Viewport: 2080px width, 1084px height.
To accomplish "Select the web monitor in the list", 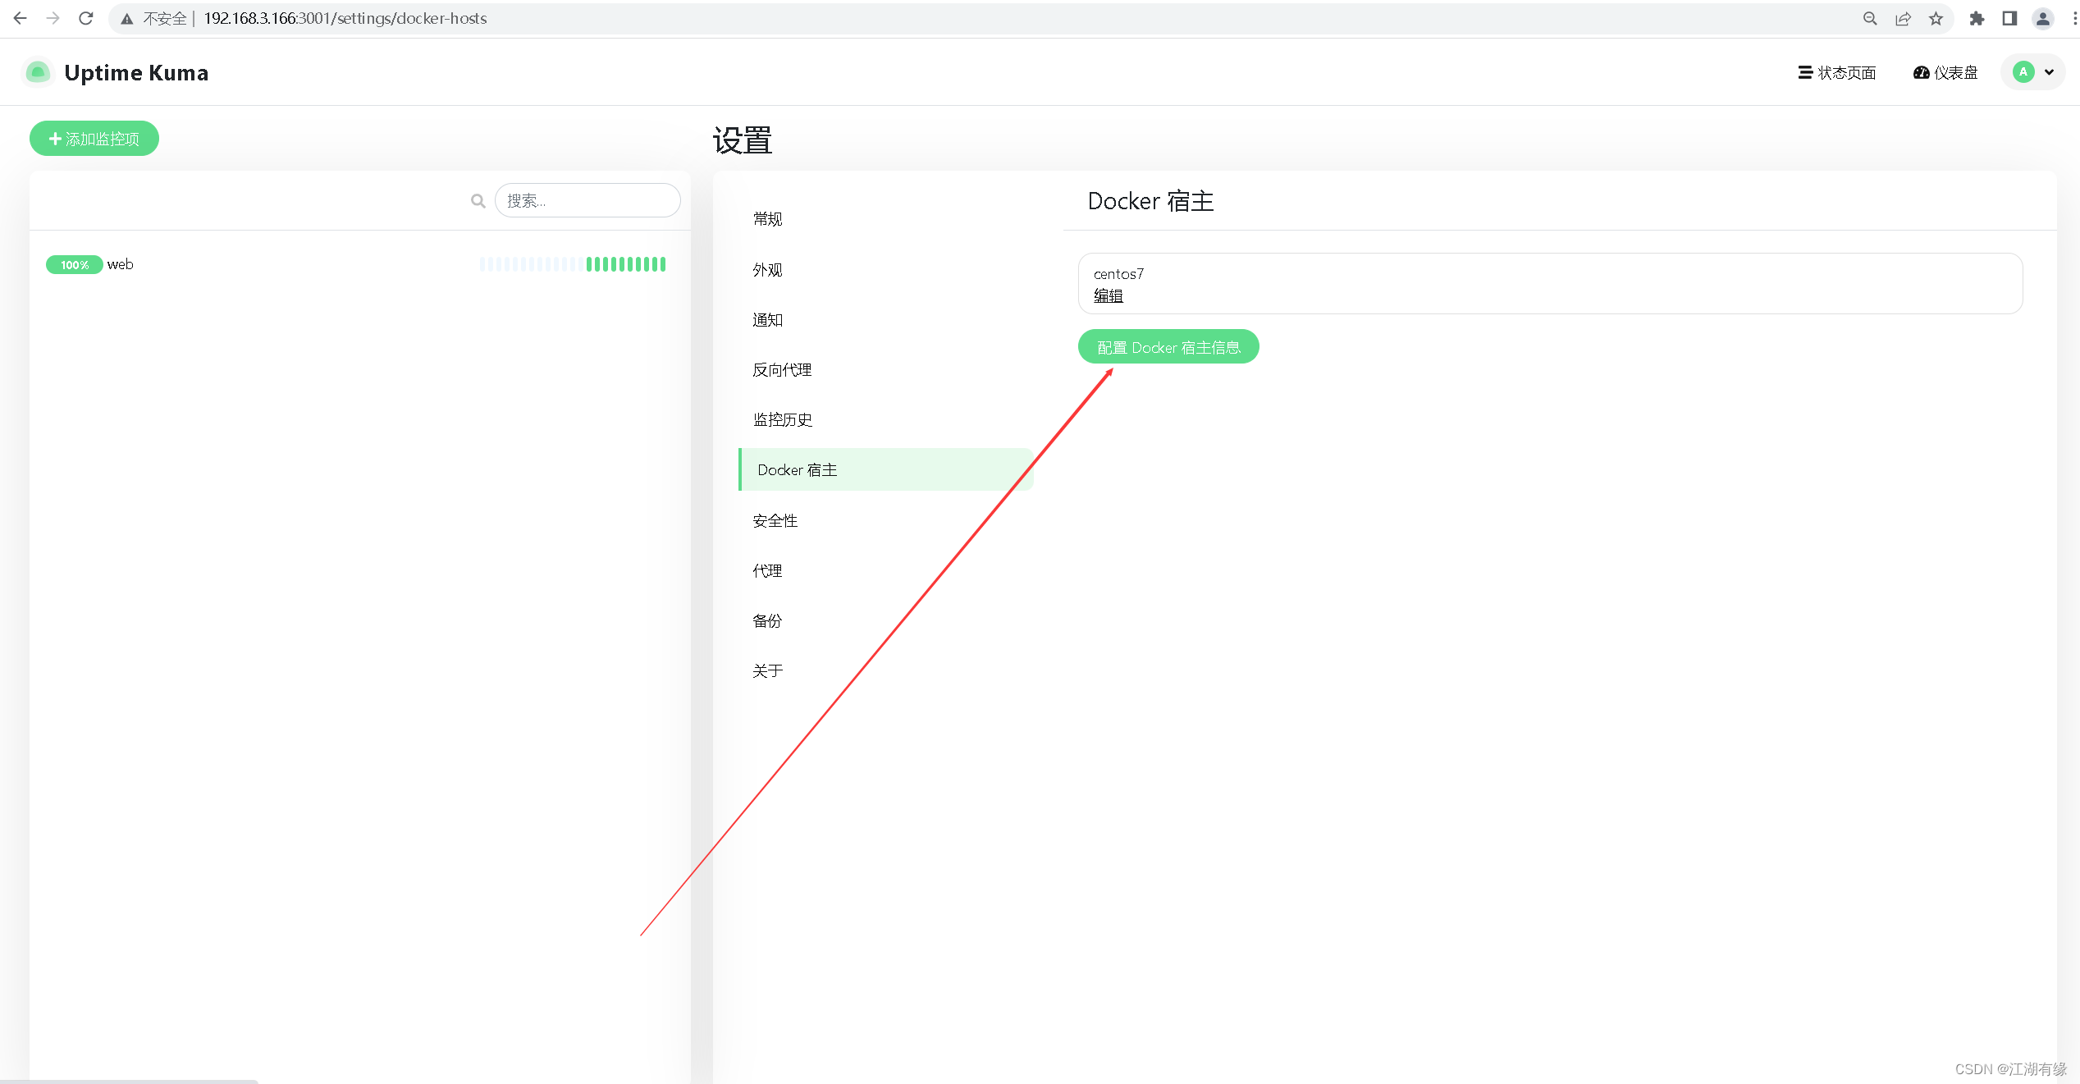I will [x=359, y=264].
